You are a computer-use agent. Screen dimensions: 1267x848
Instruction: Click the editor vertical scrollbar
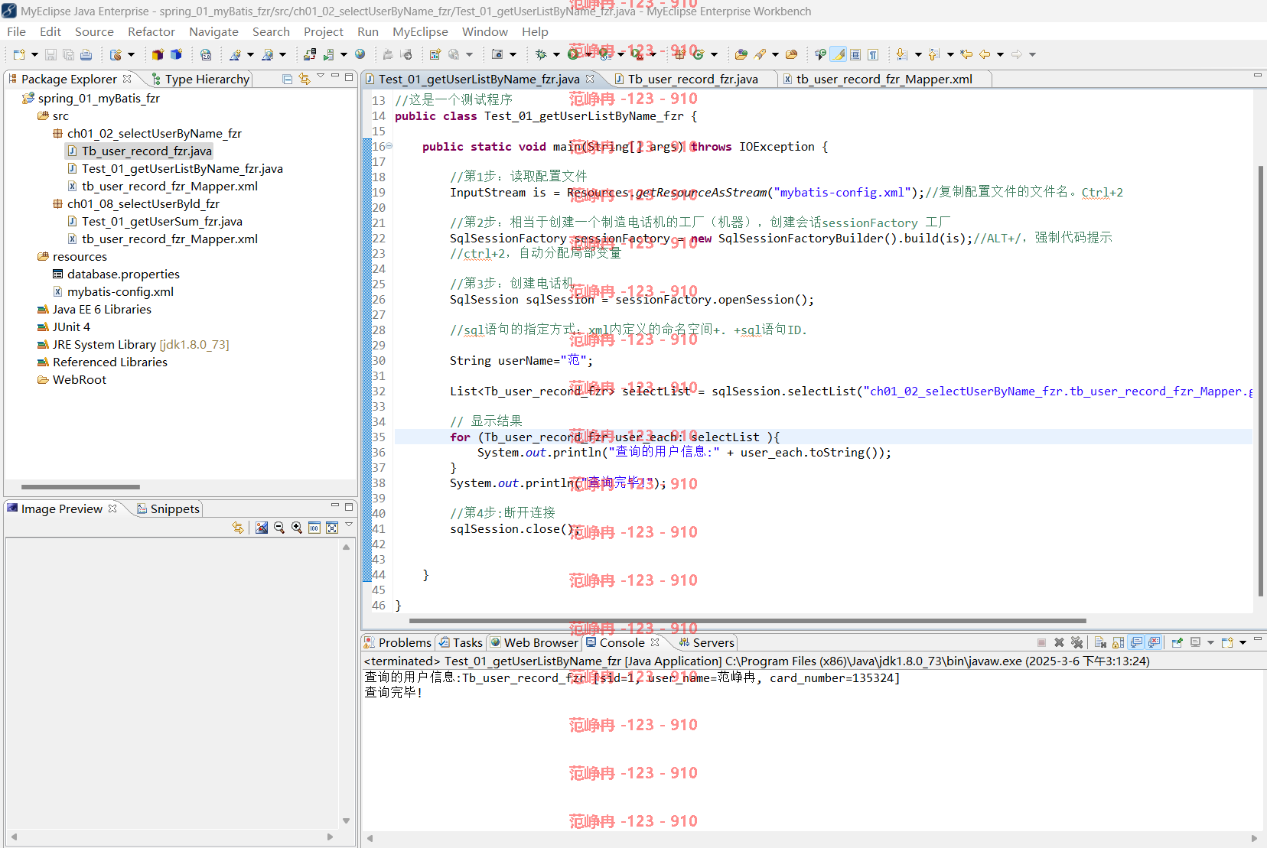[x=1260, y=381]
